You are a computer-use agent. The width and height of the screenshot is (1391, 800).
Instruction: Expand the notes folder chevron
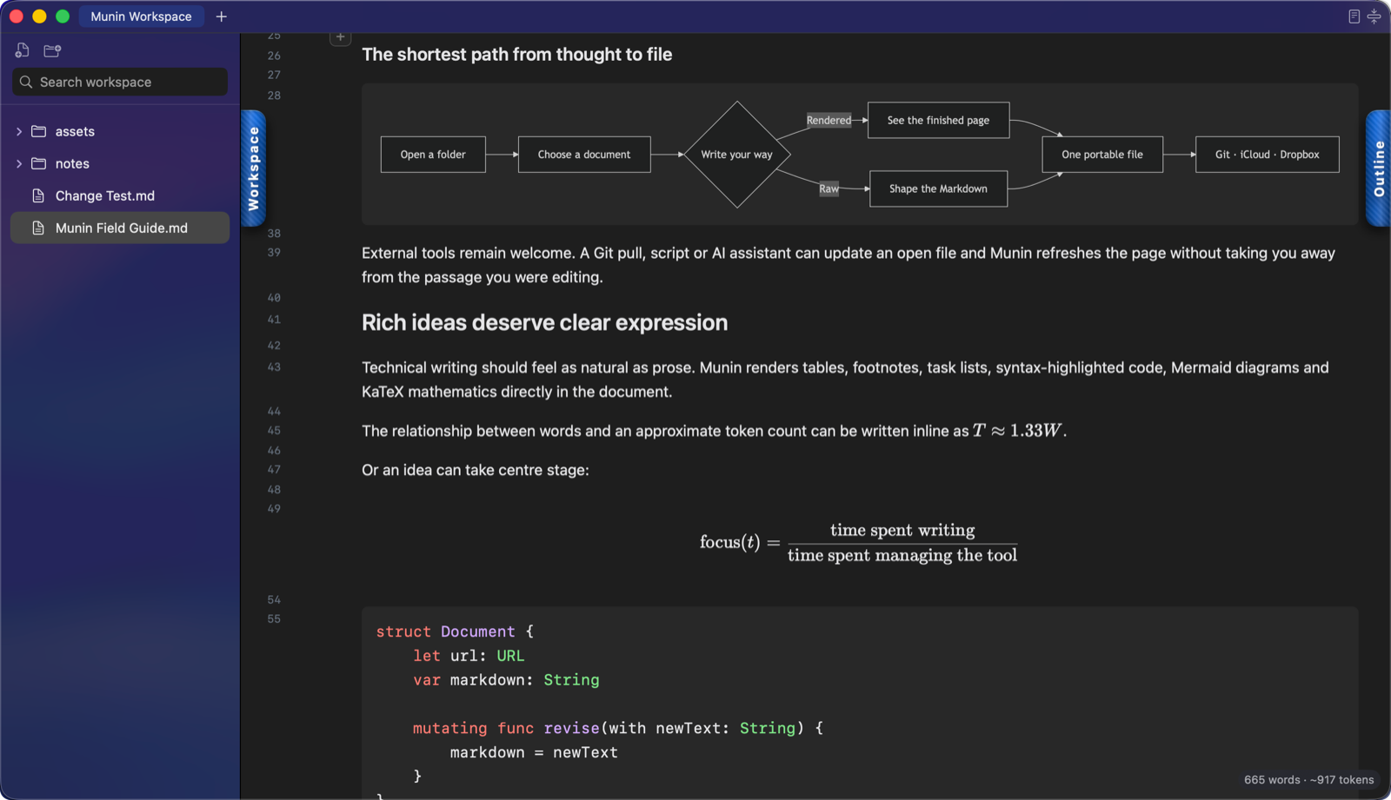(x=19, y=163)
